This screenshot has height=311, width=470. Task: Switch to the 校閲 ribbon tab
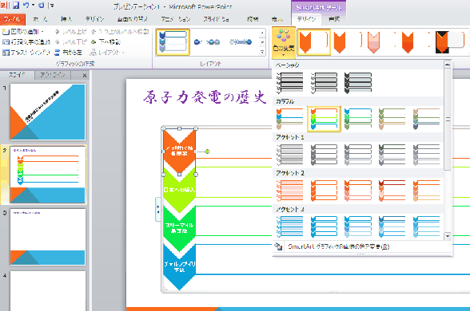tap(253, 19)
